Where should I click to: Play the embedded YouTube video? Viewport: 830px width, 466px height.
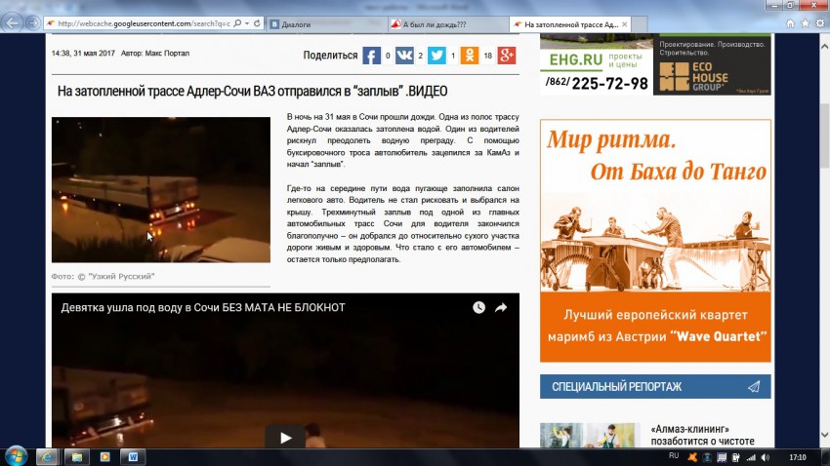pos(285,438)
